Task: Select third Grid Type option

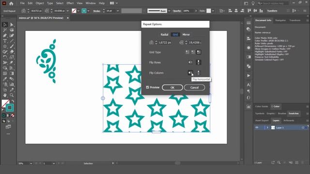Action: (x=199, y=52)
